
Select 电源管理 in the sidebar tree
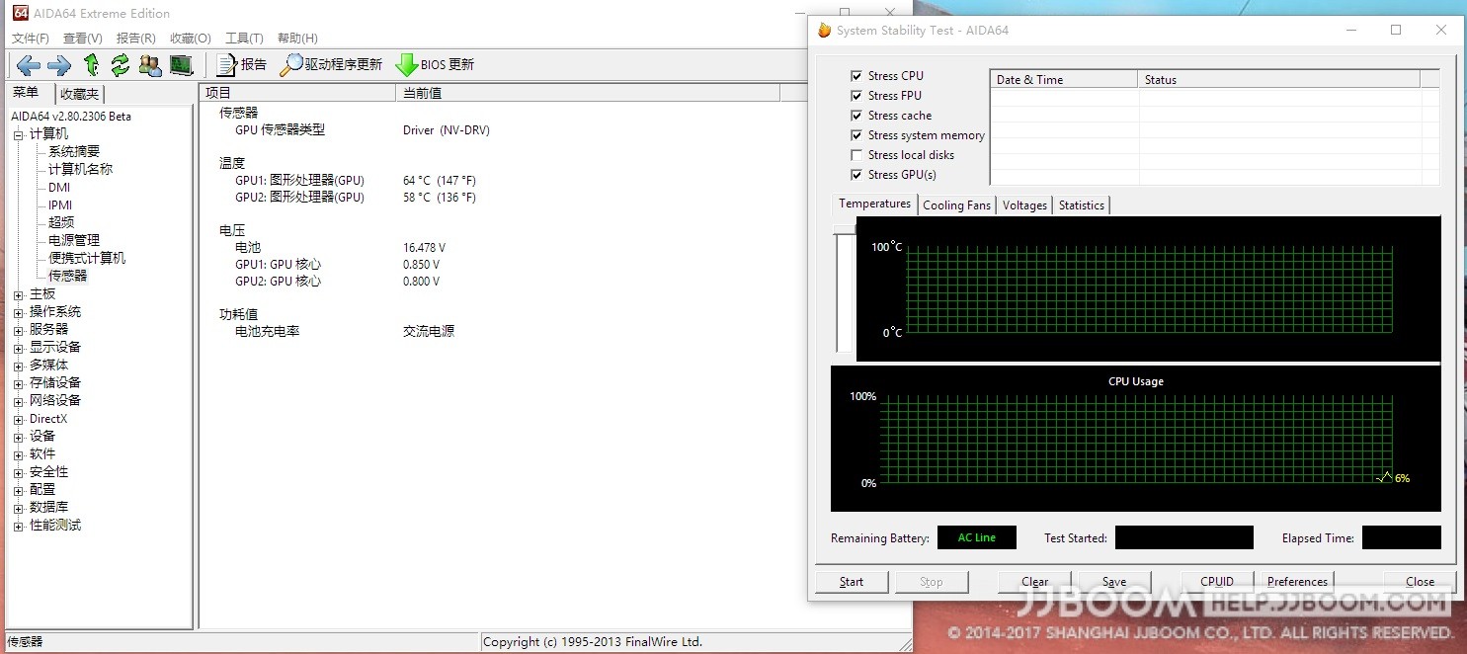point(74,240)
